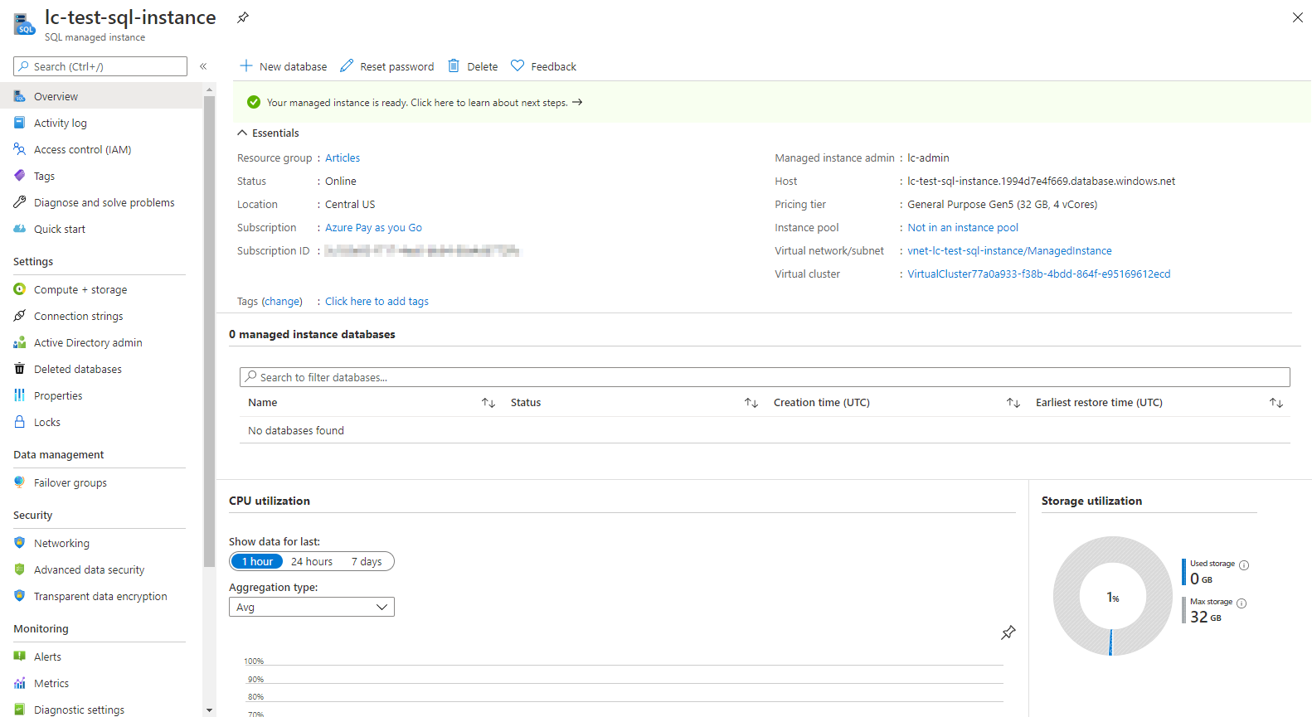Show info about Used storage
1312x717 pixels.
click(1244, 565)
